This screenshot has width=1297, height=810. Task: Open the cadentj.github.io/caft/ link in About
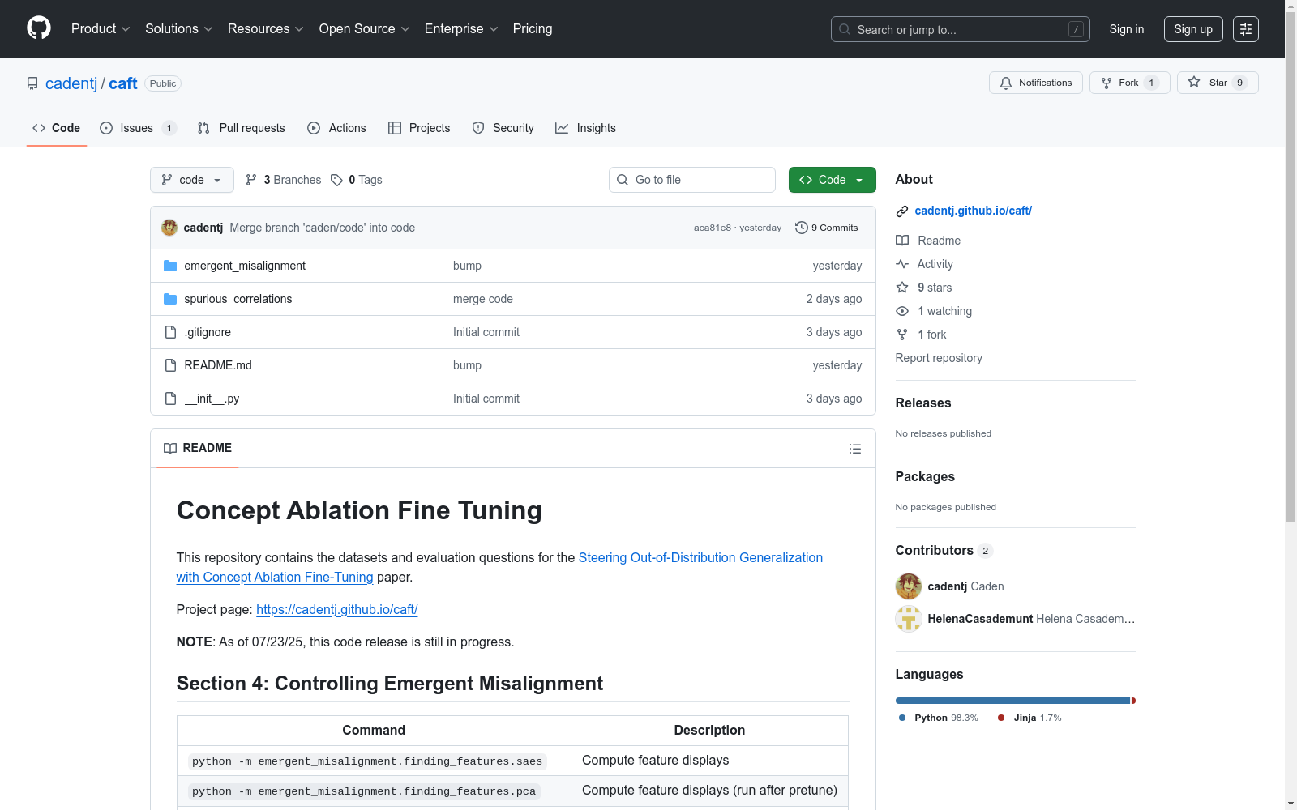(x=974, y=211)
